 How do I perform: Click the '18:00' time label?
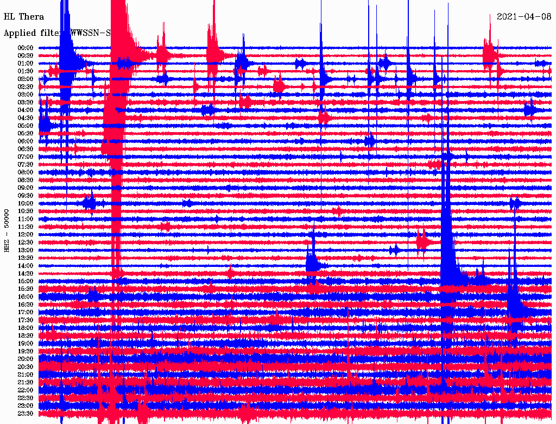point(26,328)
